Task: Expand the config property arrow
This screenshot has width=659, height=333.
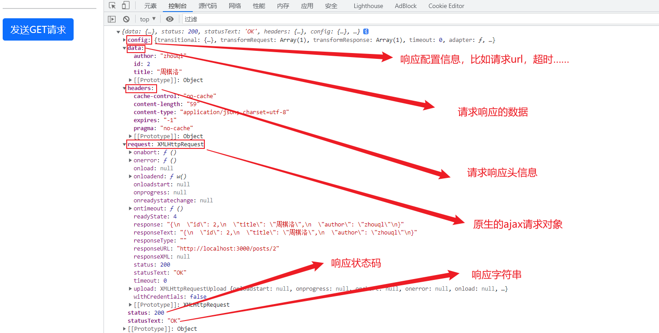Action: point(124,40)
